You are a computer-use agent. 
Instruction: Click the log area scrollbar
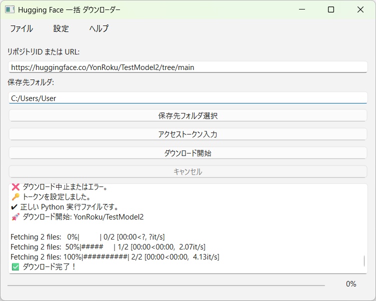[x=364, y=260]
